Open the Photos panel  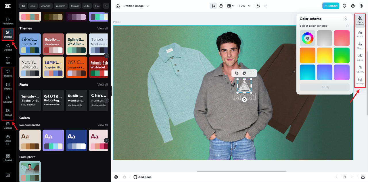point(8,86)
